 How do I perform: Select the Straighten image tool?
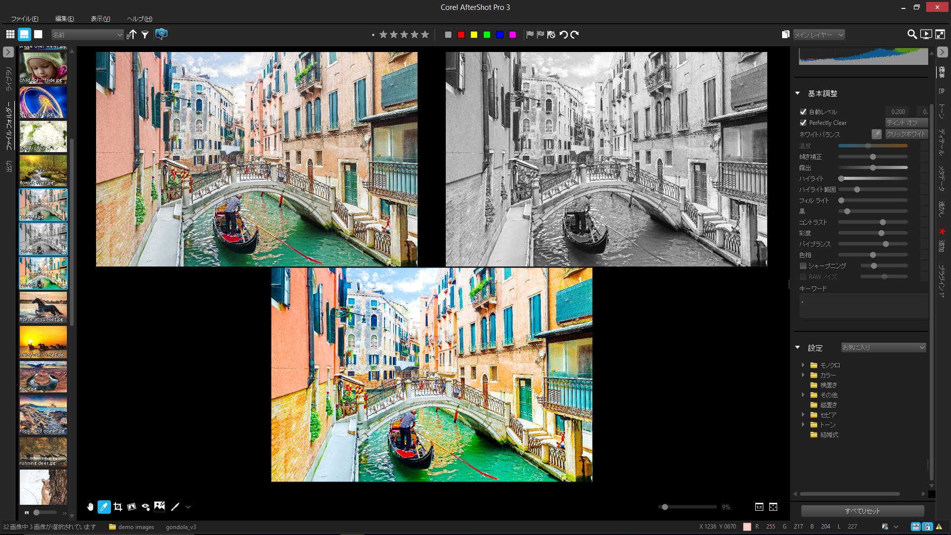tap(131, 507)
